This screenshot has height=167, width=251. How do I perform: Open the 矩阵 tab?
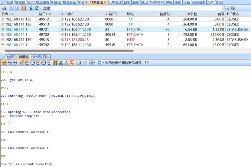coord(210,2)
